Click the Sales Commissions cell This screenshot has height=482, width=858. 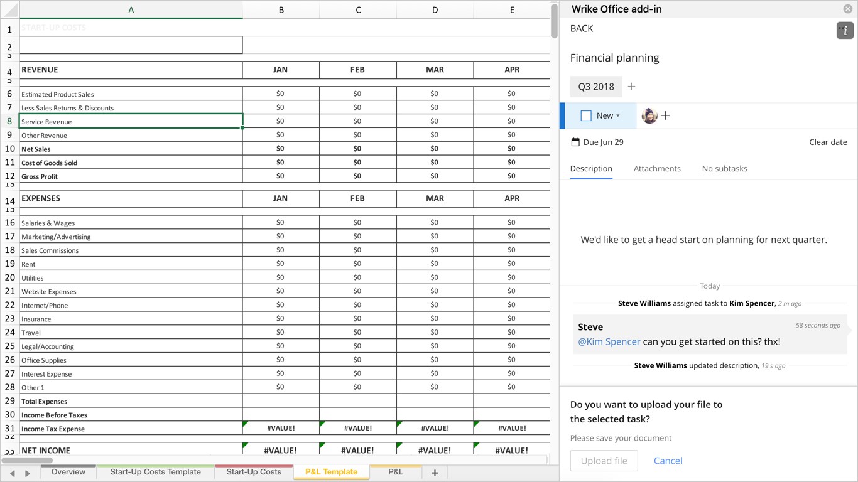tap(131, 250)
